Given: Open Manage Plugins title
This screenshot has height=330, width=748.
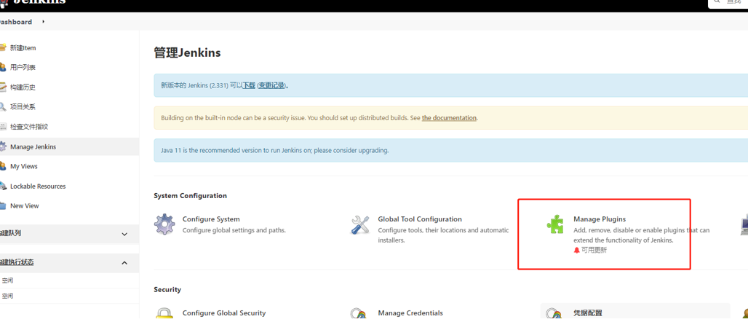Looking at the screenshot, I should pos(599,219).
